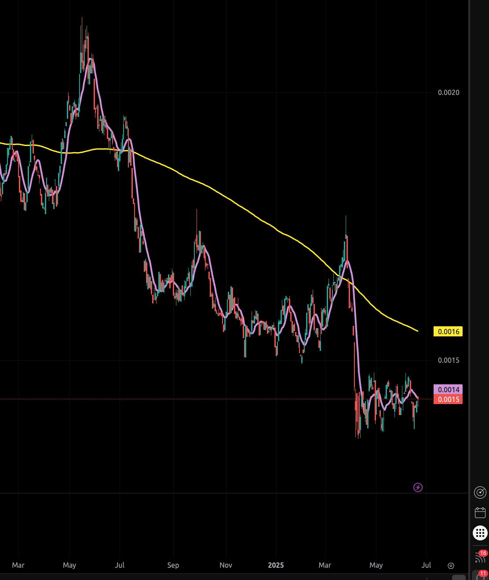Click the red 0.0015 current price label
The width and height of the screenshot is (489, 580).
[x=448, y=399]
